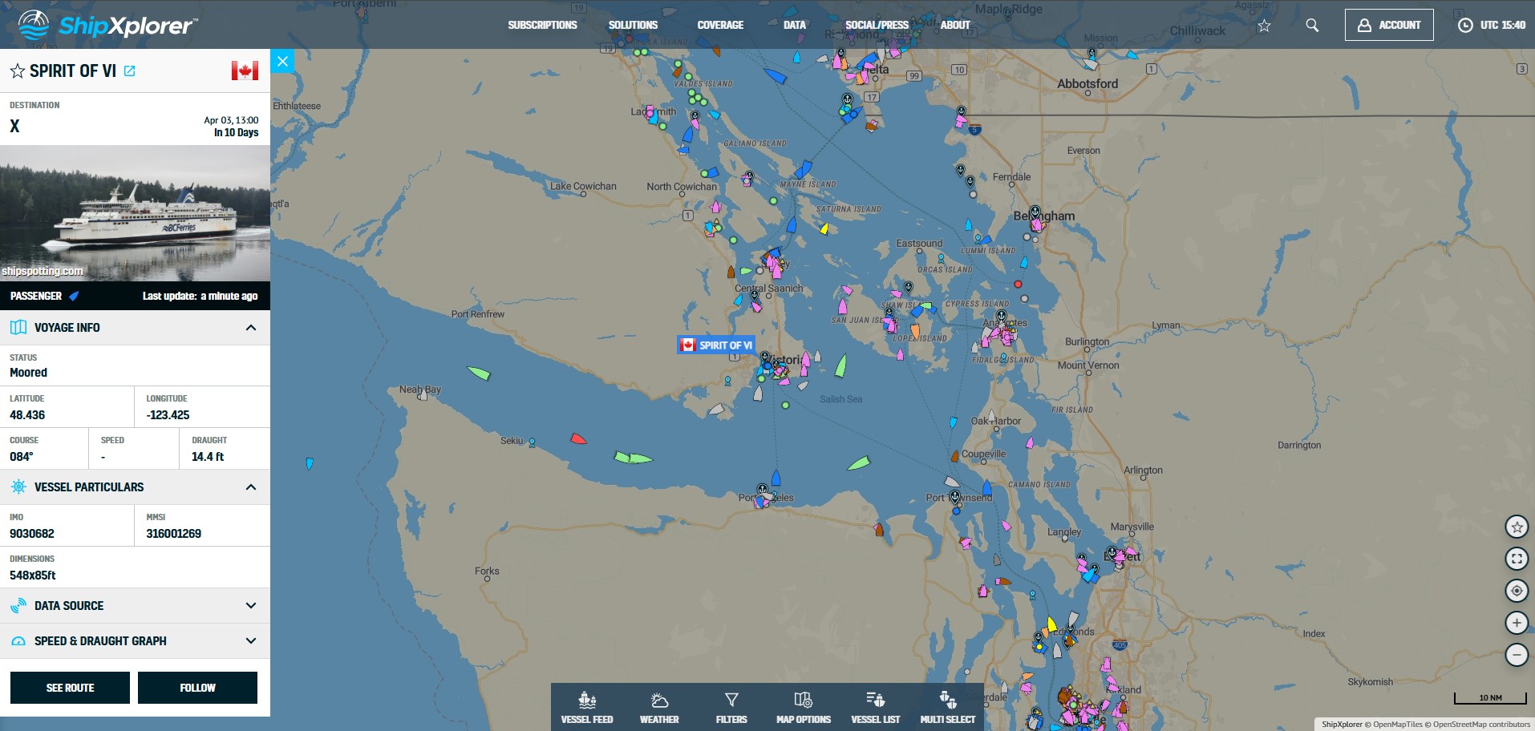1535x731 pixels.
Task: Click the favorites star in header
Action: (x=1264, y=26)
